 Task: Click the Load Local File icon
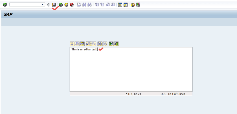click(111, 44)
